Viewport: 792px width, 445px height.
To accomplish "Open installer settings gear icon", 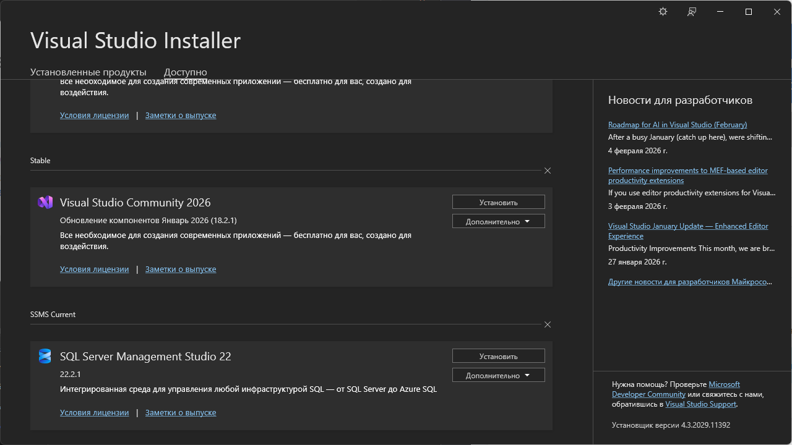I will pos(663,12).
